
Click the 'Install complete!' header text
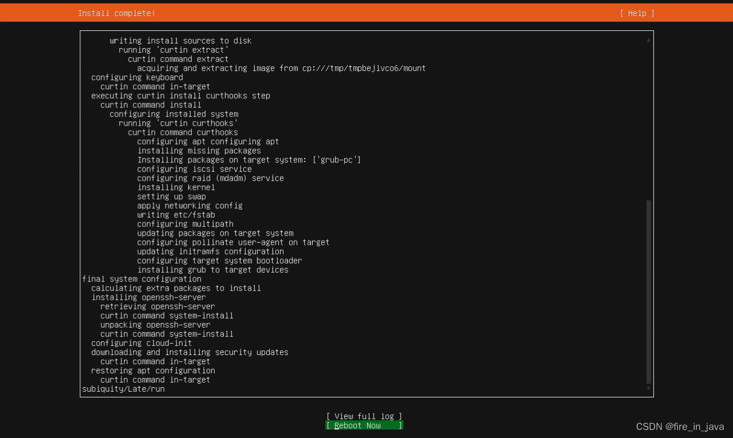[117, 13]
